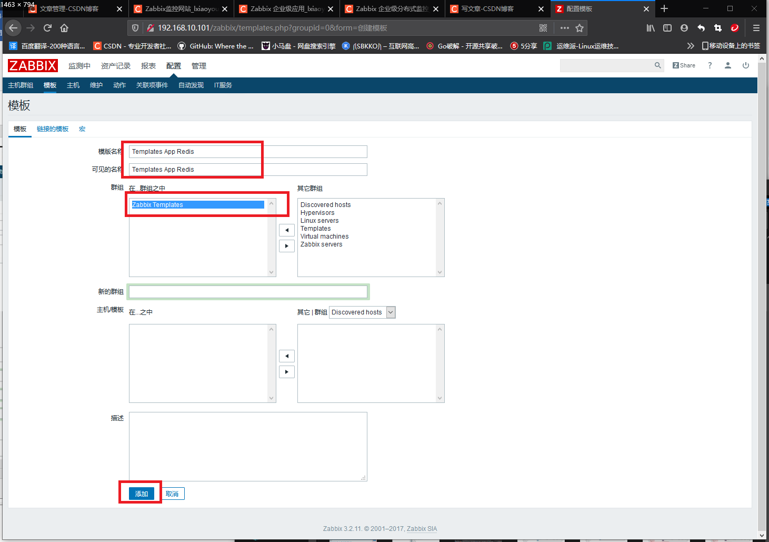Open the Firefox account icon
Image resolution: width=769 pixels, height=542 pixels.
684,28
